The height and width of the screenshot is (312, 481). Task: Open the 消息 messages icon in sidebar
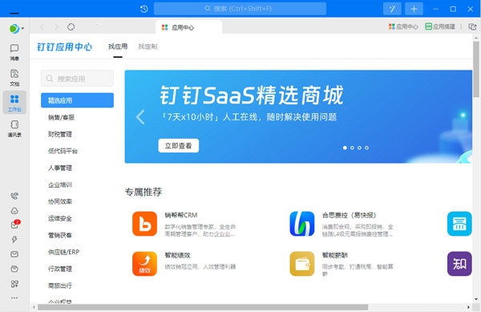14,52
